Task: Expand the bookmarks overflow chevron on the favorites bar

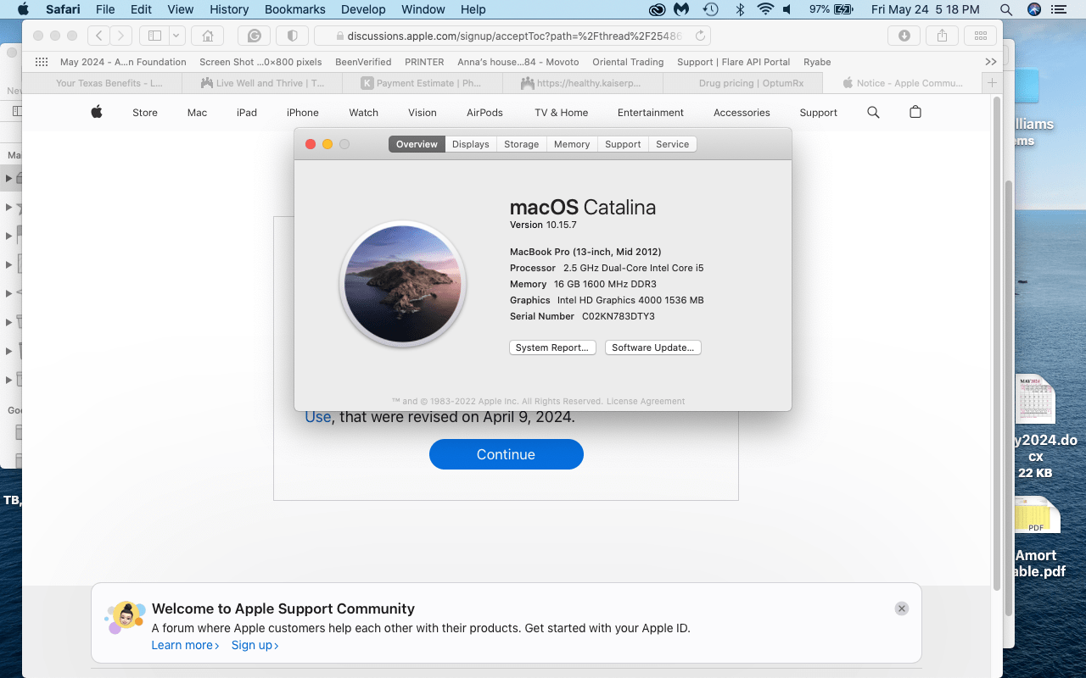Action: tap(990, 61)
